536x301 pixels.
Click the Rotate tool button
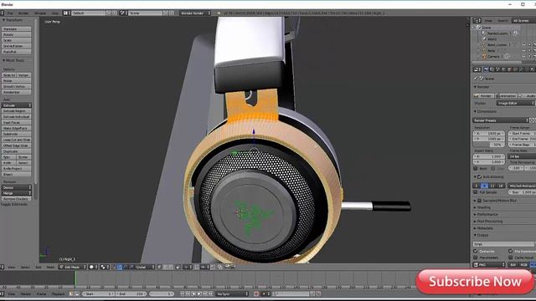[17, 34]
